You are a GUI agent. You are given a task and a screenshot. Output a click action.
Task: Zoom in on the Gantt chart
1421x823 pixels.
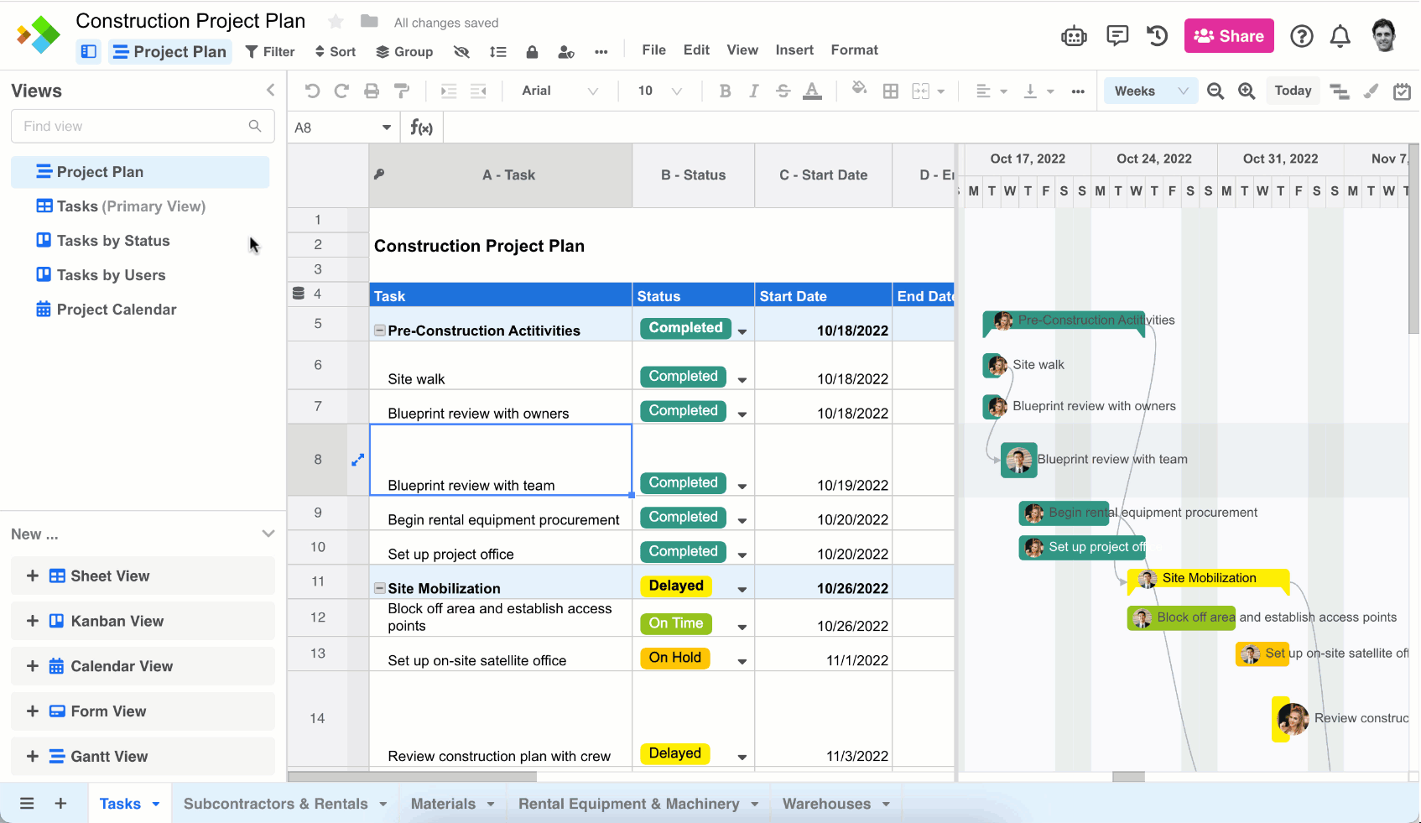coord(1247,91)
